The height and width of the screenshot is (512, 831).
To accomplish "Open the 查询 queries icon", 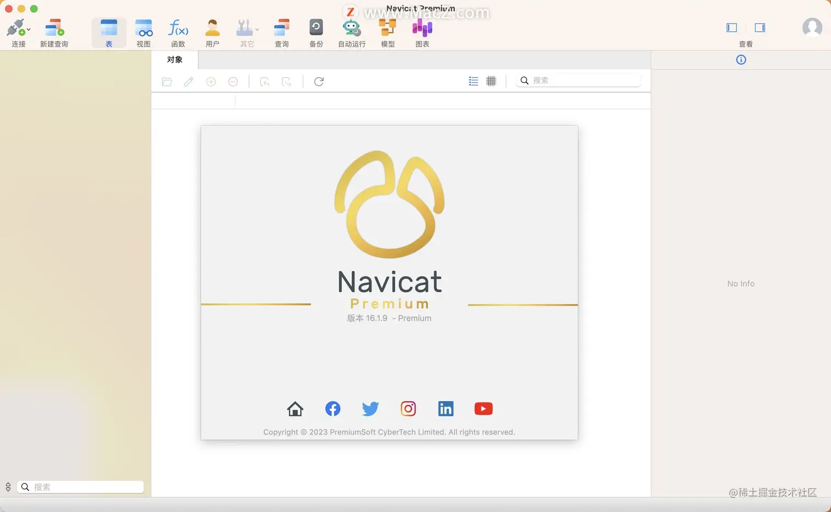I will [x=281, y=27].
